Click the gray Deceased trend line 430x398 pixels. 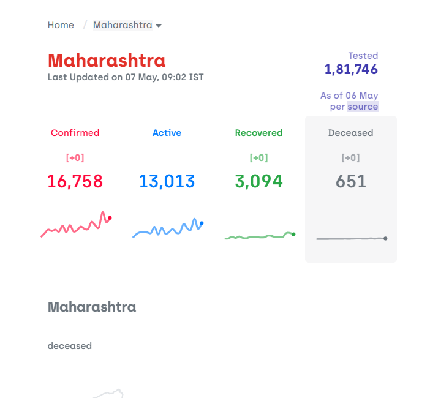point(352,239)
